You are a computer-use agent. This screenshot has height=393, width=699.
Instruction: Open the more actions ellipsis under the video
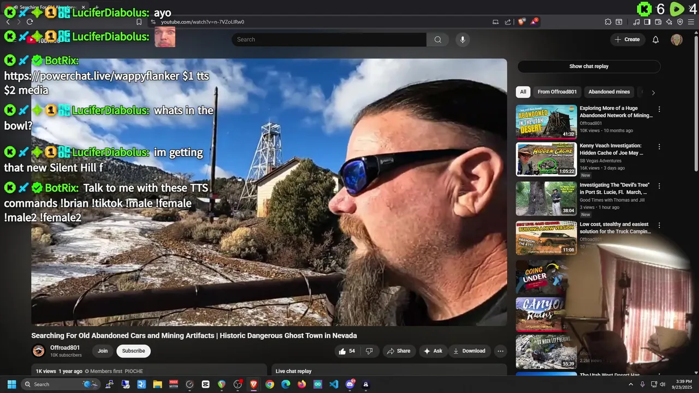coord(500,351)
